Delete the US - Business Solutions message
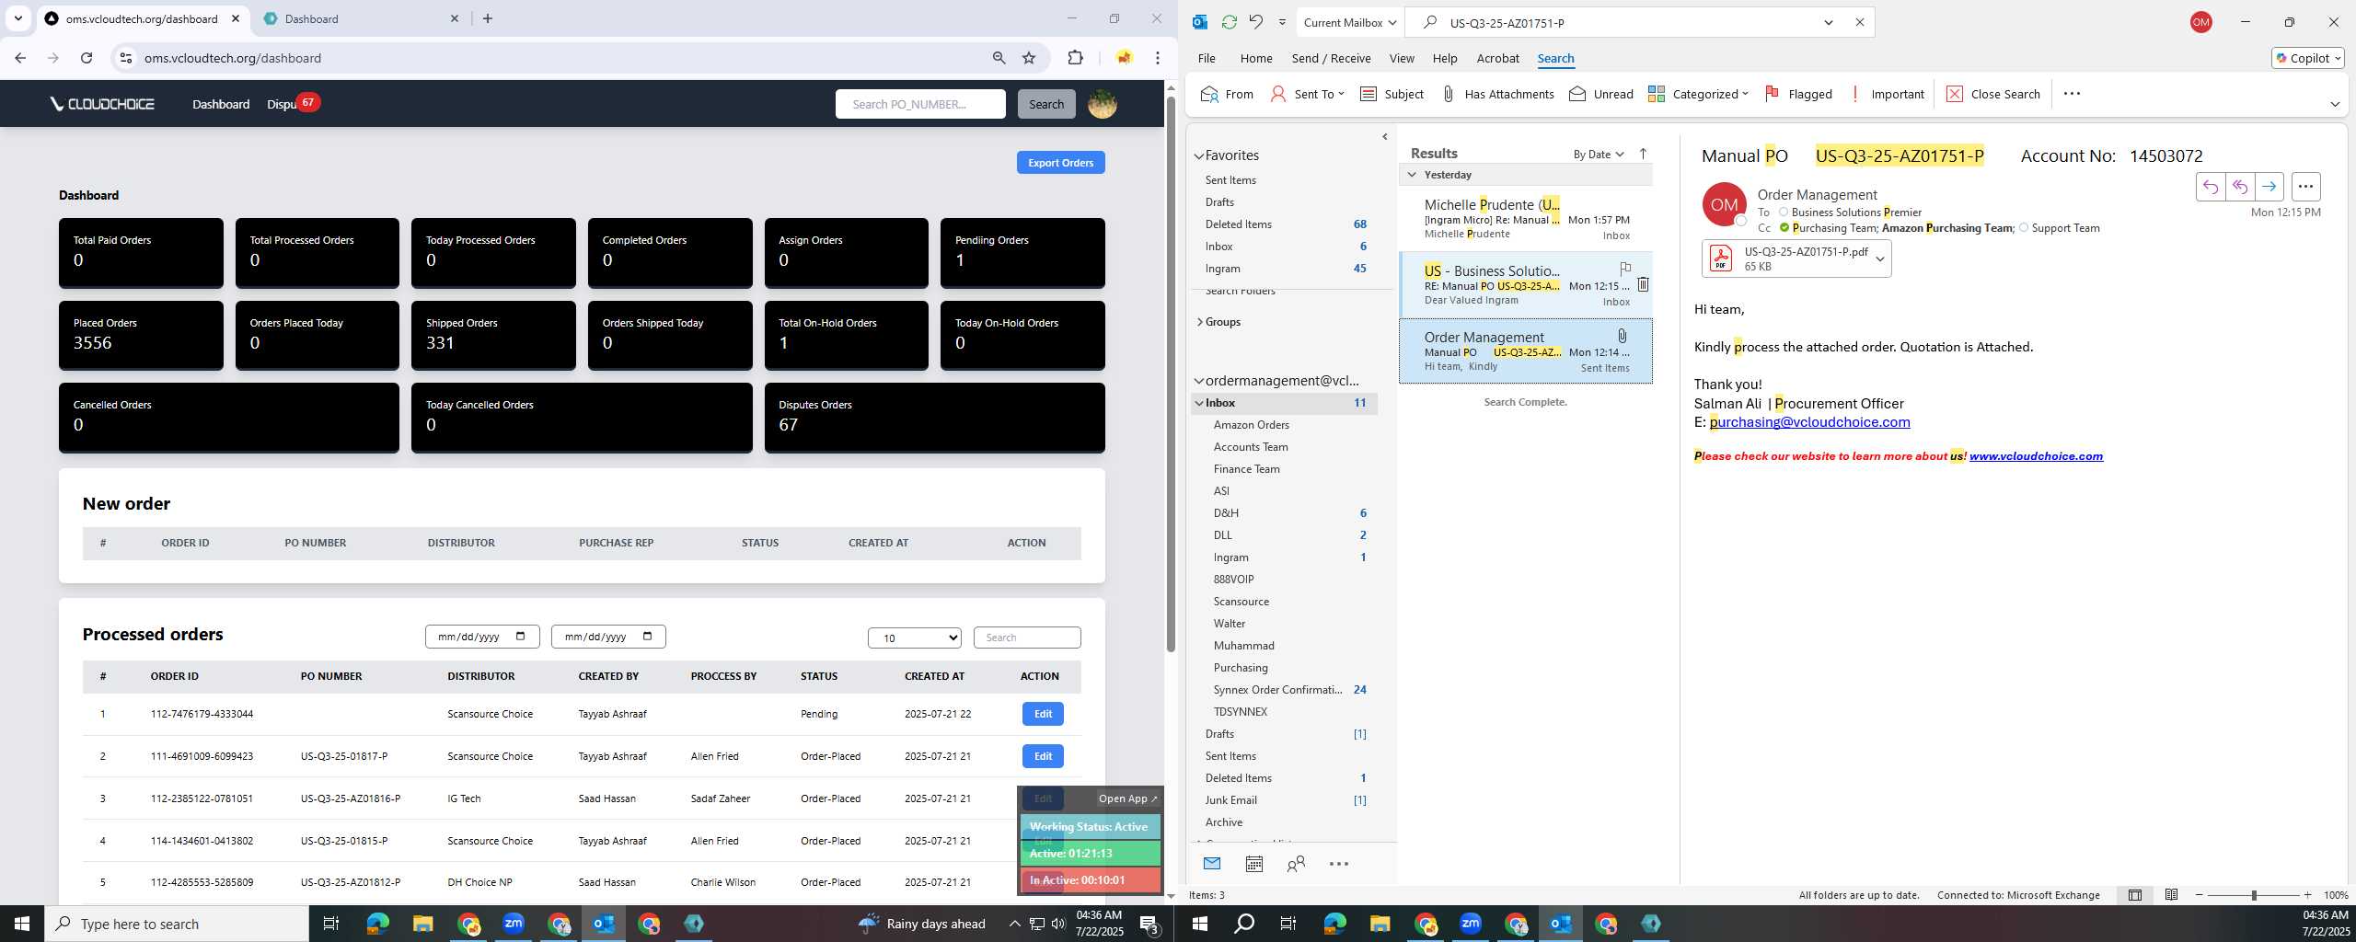 (x=1643, y=284)
